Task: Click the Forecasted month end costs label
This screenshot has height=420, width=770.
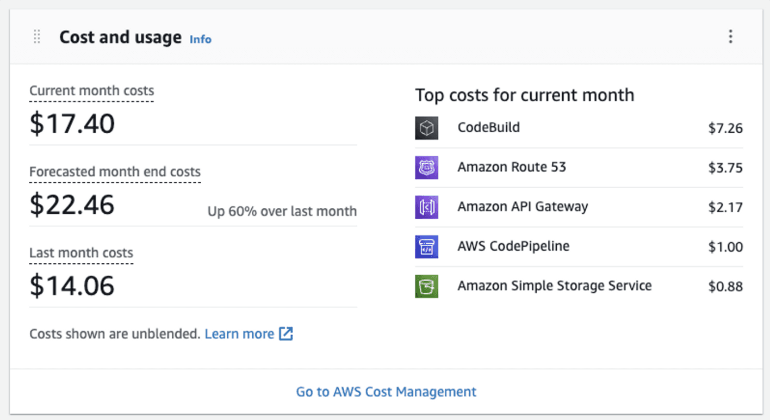Action: (115, 172)
